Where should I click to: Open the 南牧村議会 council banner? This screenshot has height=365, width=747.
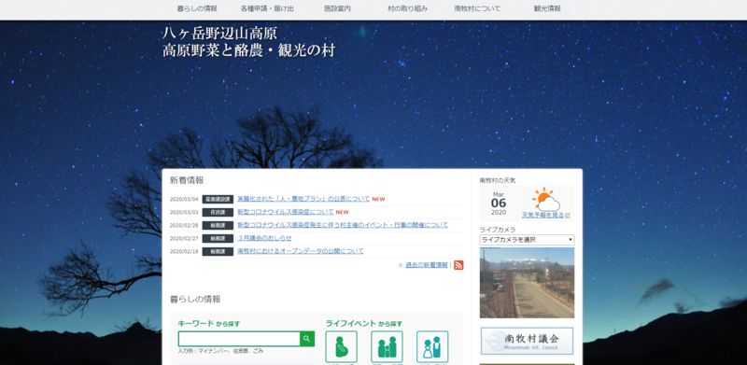(x=527, y=341)
